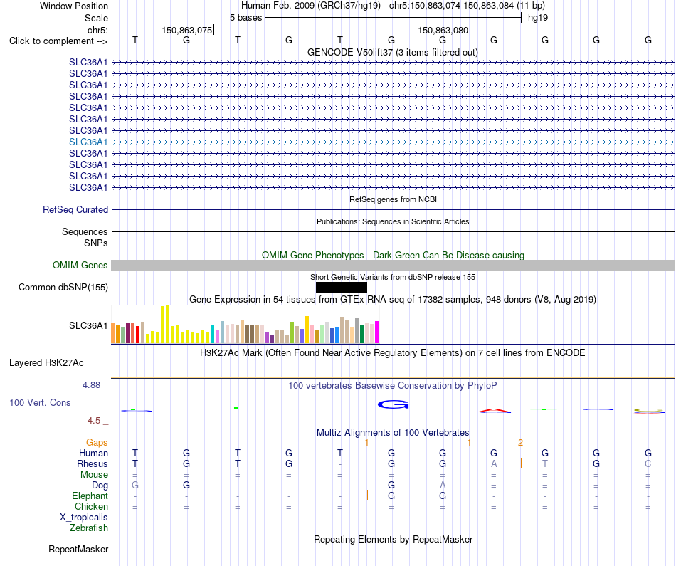676x566 pixels.
Task: Click the '5 bases' scale text
Action: pyautogui.click(x=245, y=18)
